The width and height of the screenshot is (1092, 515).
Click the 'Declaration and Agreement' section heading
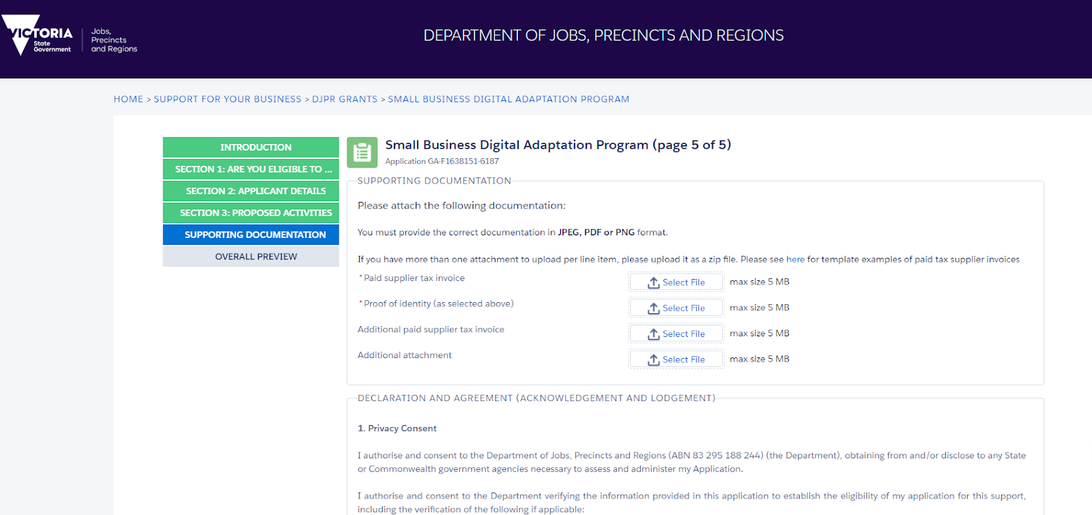click(x=536, y=398)
